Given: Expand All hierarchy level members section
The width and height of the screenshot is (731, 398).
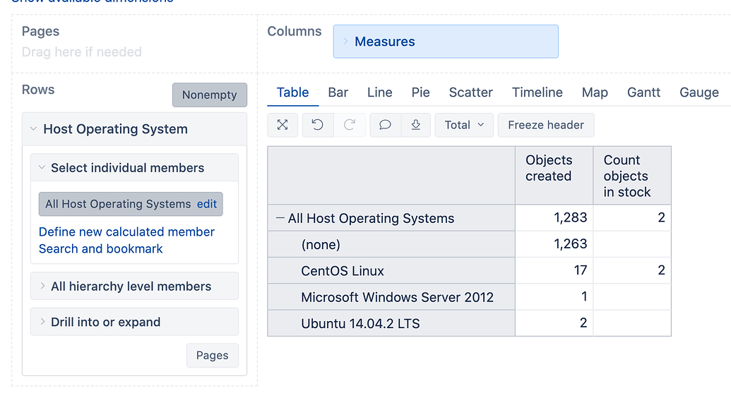Looking at the screenshot, I should 42,287.
